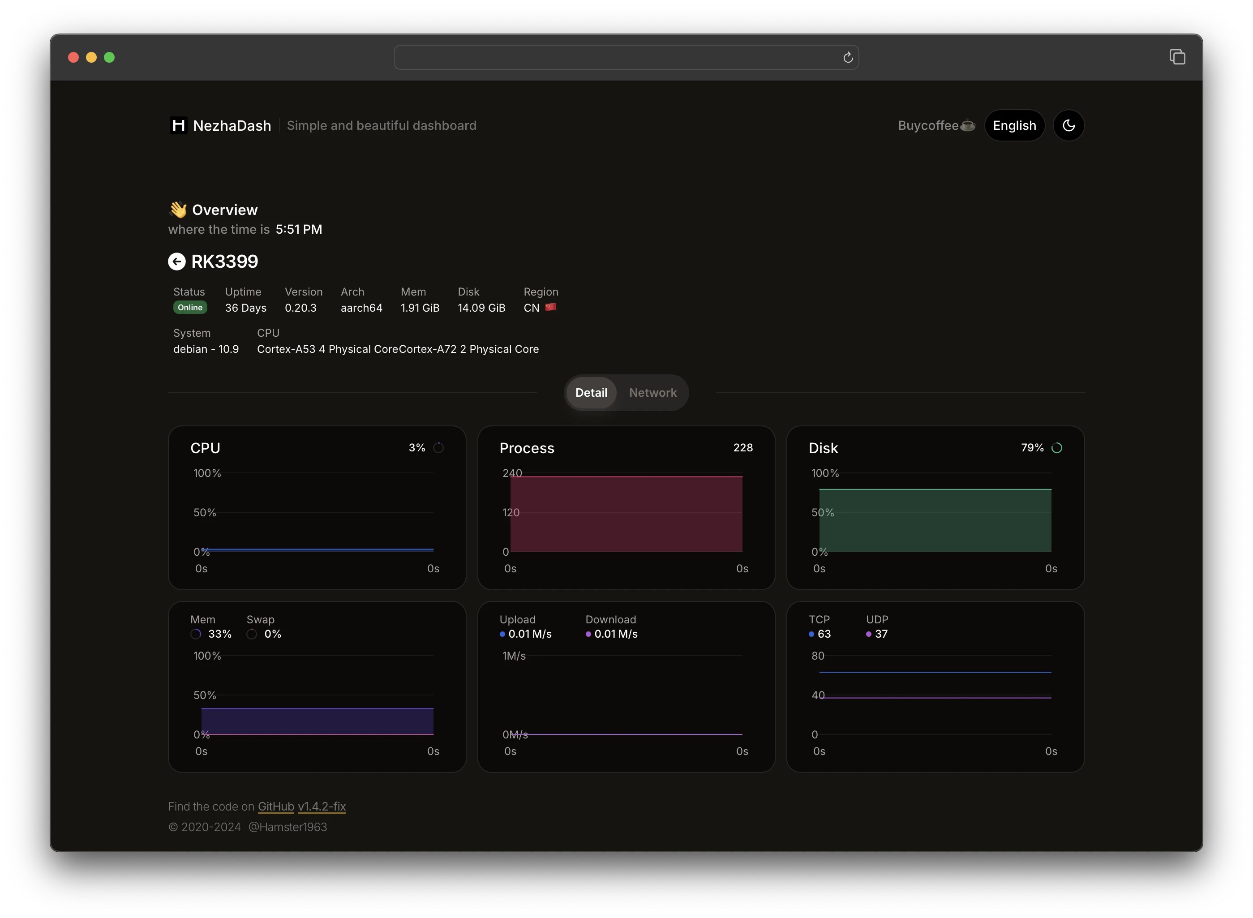Switch to the Network tab

tap(652, 393)
